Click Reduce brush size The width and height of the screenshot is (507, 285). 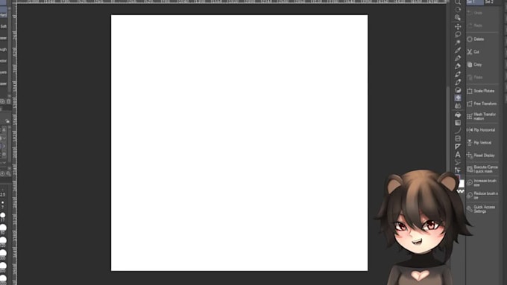[482, 195]
